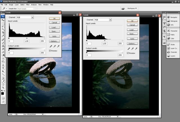Open the Image menu

(11, 5)
